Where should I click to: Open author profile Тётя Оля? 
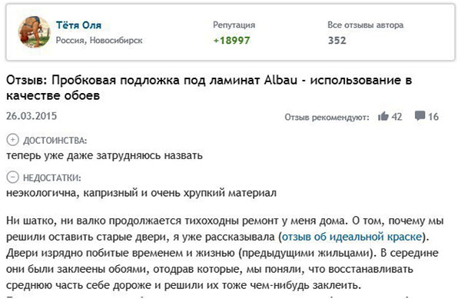click(78, 25)
